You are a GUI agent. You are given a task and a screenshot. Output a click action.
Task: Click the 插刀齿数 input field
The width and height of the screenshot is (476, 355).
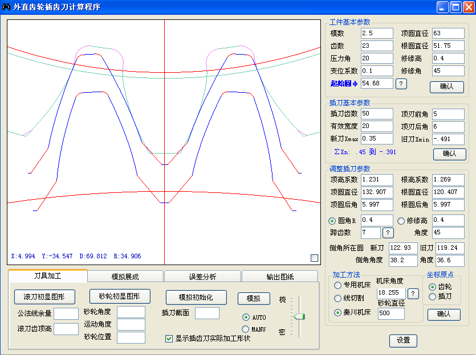click(x=377, y=114)
